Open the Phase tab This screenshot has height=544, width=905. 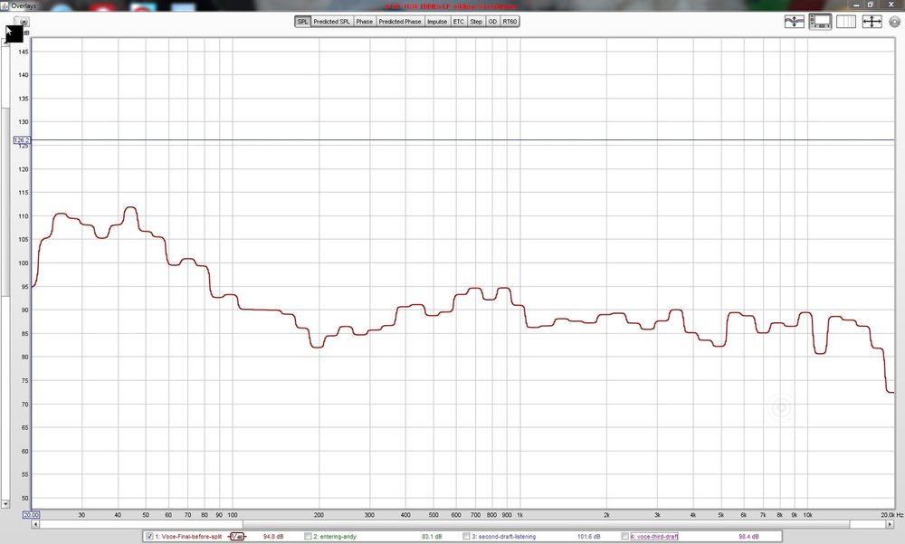[x=364, y=22]
